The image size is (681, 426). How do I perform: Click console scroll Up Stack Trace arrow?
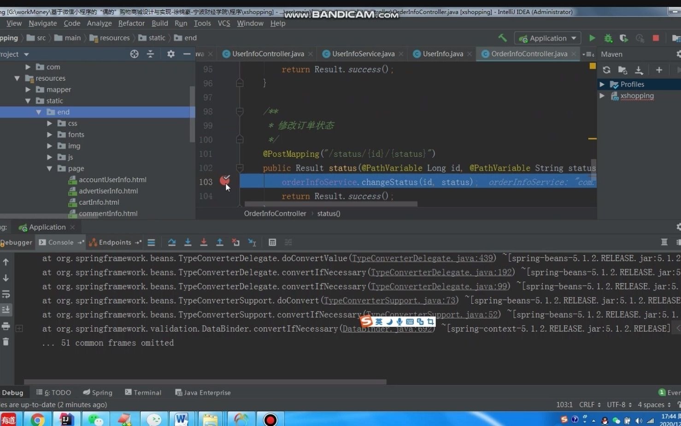(6, 262)
